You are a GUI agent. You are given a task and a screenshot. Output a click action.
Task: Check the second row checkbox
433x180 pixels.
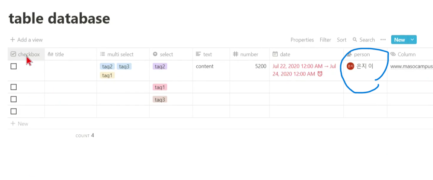[x=14, y=87]
